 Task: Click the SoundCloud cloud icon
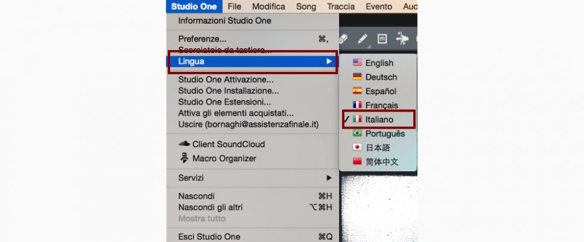click(184, 144)
